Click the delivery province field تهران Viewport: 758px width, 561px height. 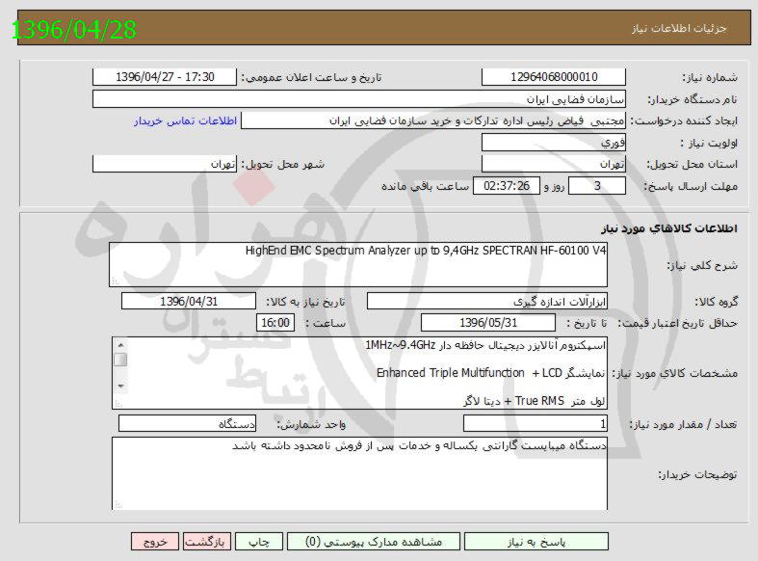coord(554,164)
